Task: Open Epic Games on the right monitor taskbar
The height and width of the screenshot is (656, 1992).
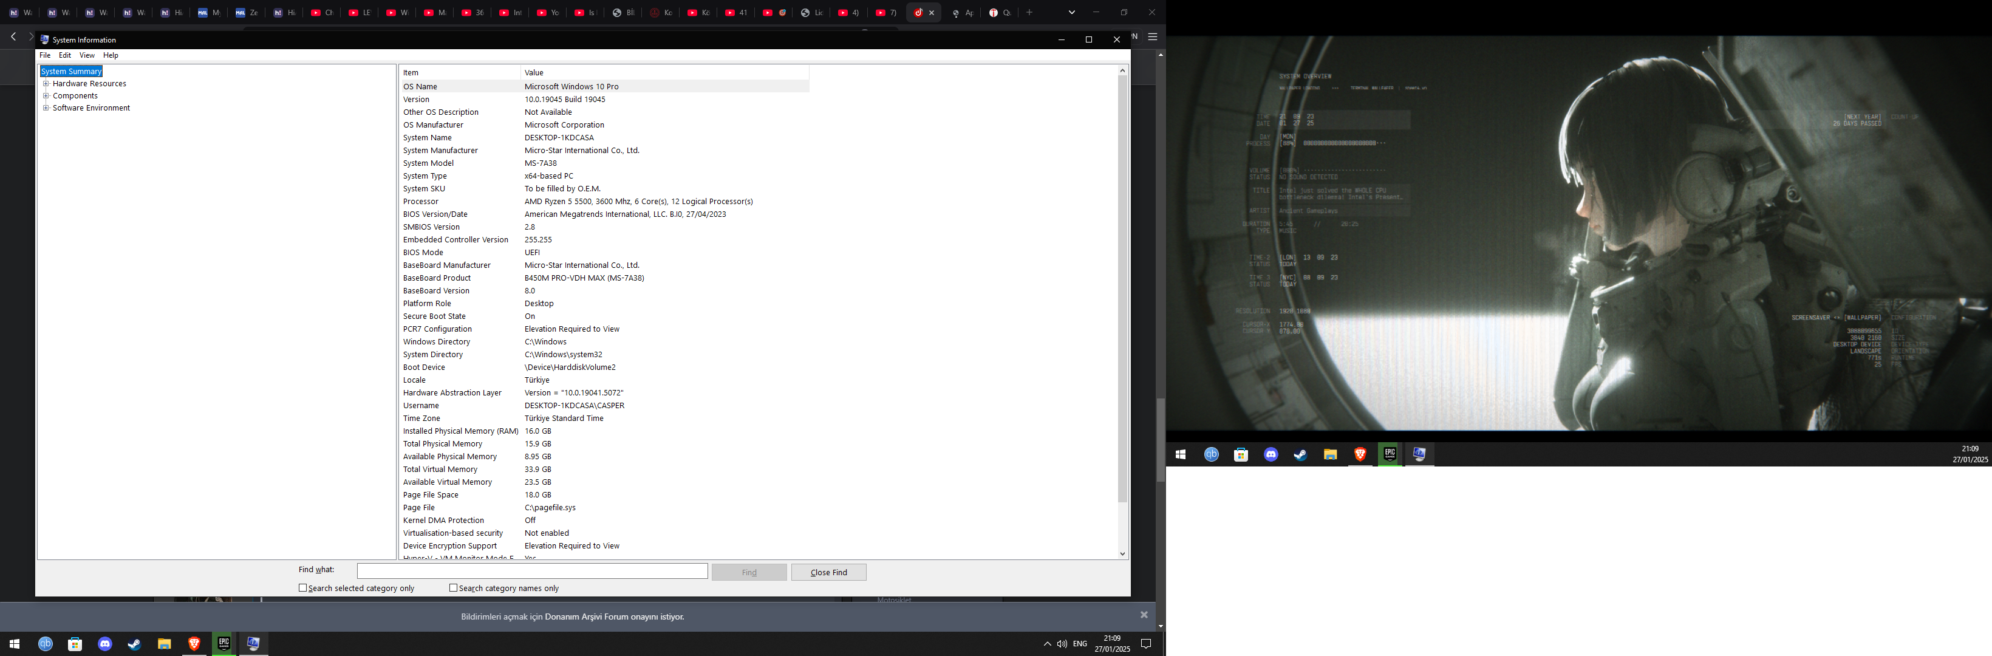Action: [1390, 455]
